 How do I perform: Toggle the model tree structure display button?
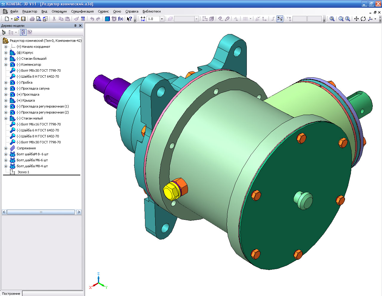pyautogui.click(x=4, y=32)
